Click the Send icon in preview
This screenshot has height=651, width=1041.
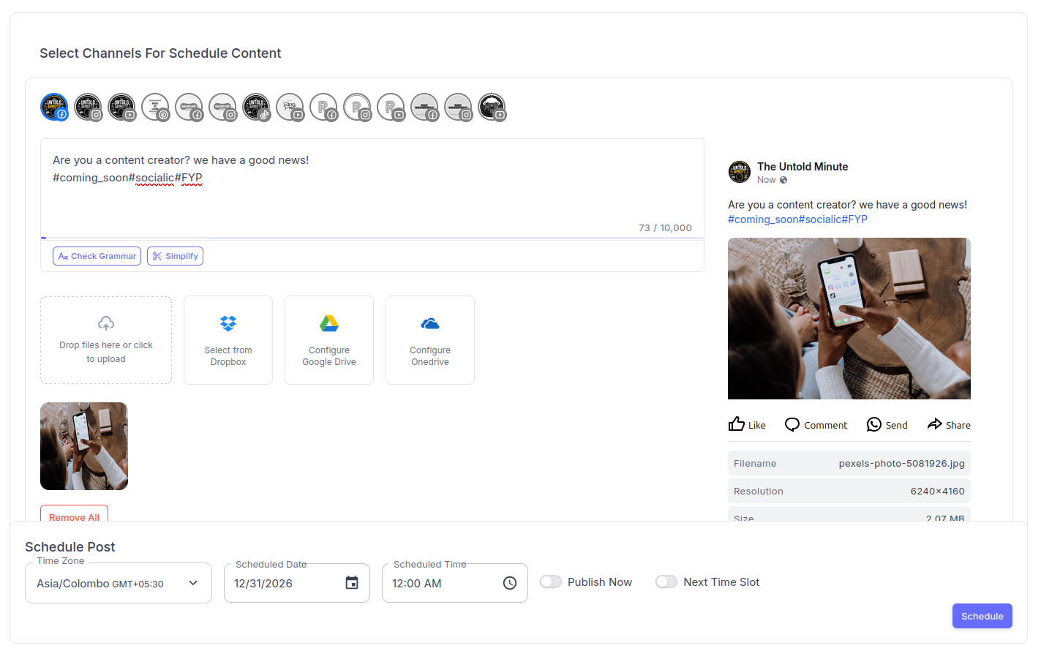click(x=874, y=425)
